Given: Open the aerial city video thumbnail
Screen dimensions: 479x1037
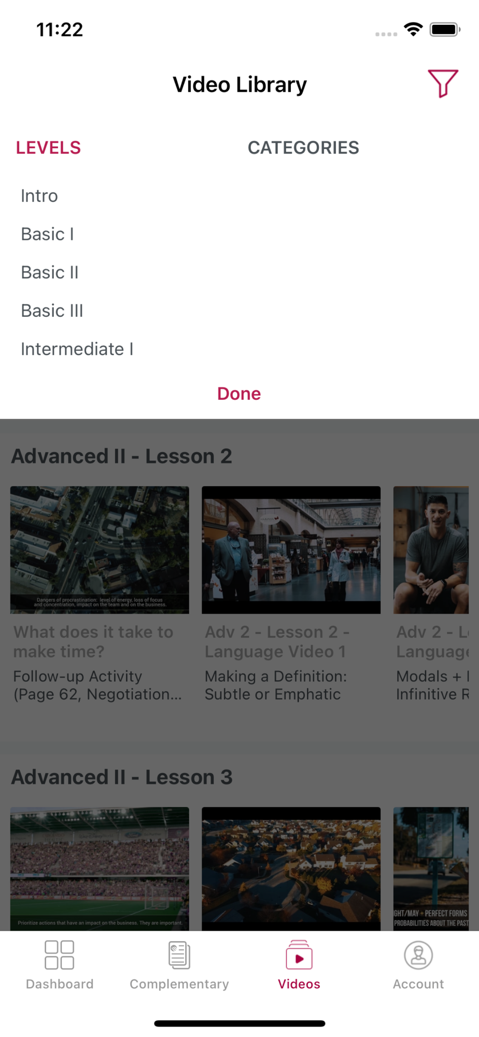Looking at the screenshot, I should coord(100,550).
